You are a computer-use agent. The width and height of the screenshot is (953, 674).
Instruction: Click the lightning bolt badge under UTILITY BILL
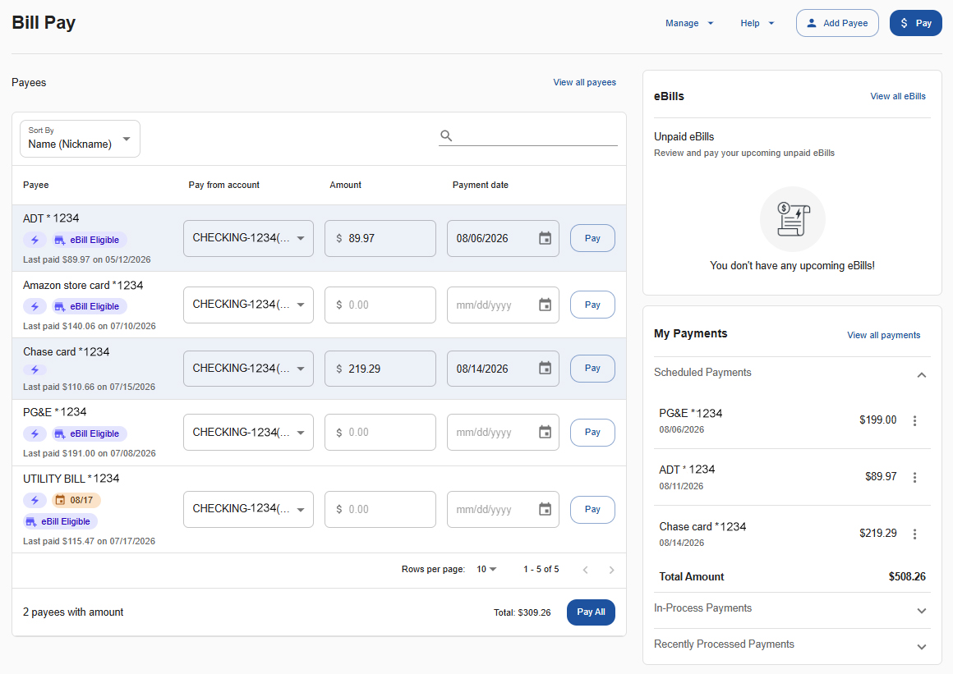(x=35, y=500)
